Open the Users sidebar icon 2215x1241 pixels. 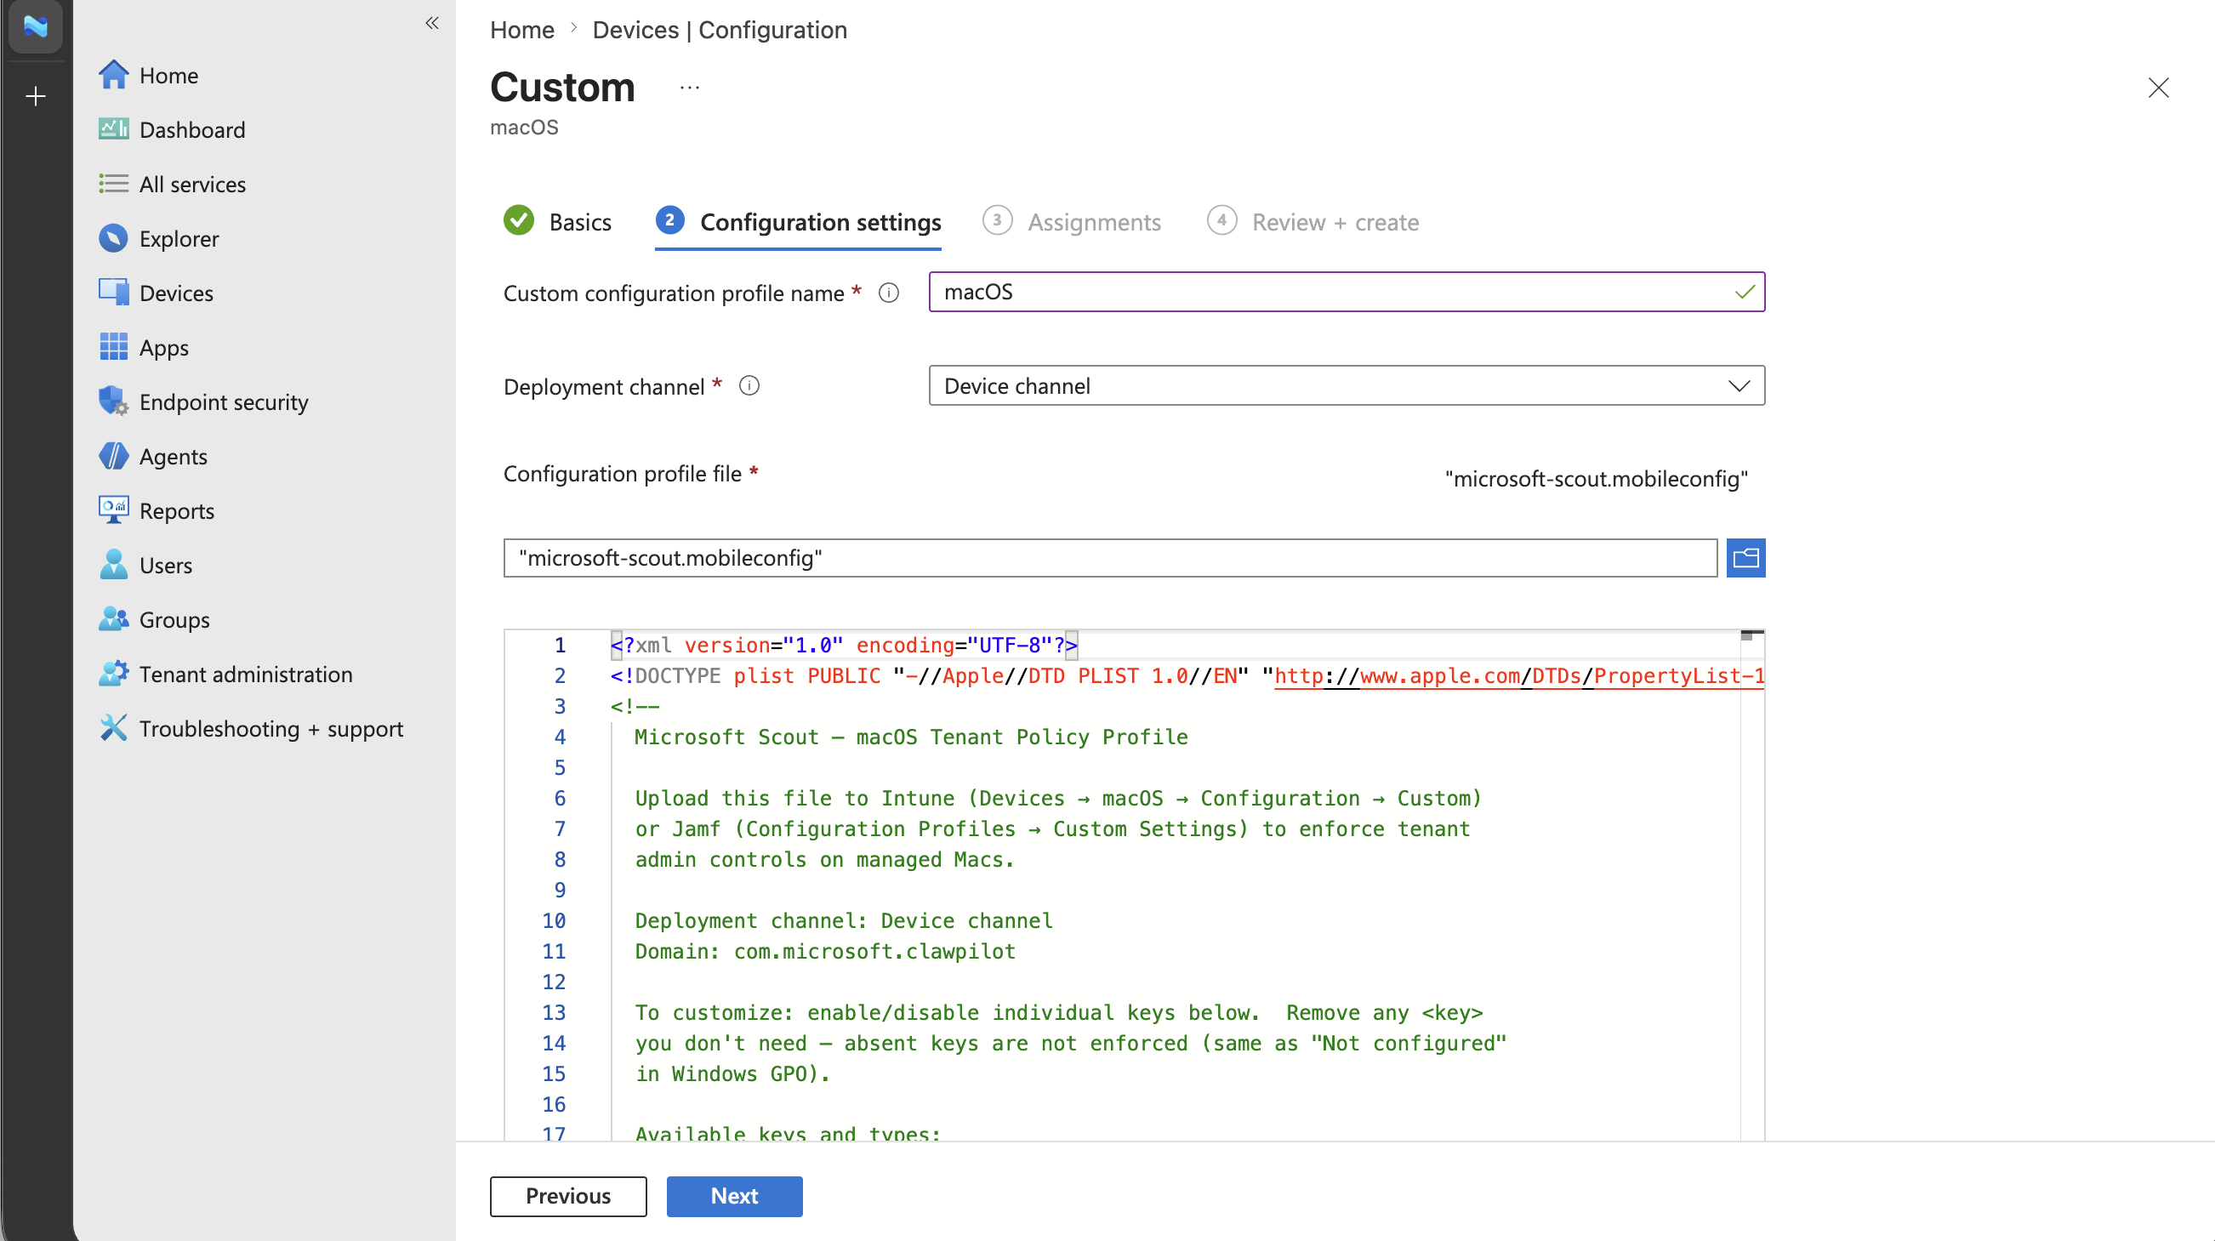point(113,565)
